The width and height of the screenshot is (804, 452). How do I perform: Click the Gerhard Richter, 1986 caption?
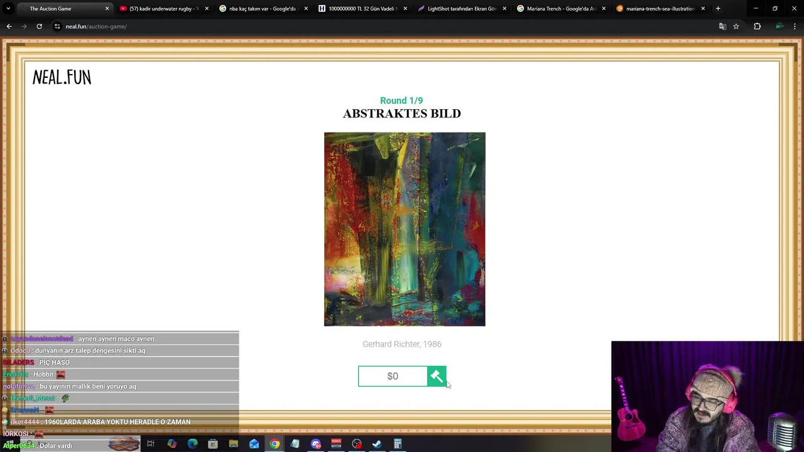tap(402, 344)
